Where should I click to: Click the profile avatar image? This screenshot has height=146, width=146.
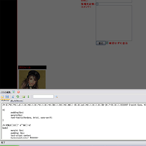tap(32, 79)
